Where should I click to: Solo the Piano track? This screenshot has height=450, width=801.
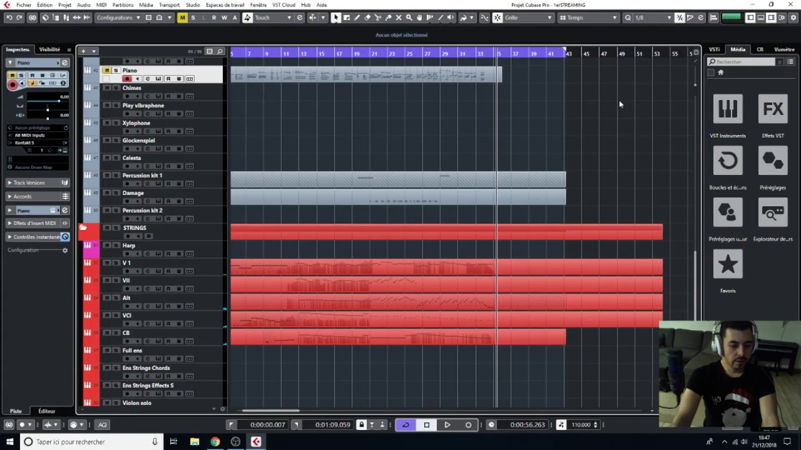tap(116, 71)
